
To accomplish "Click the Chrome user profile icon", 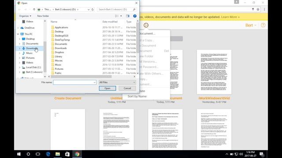I will tap(237, 2).
